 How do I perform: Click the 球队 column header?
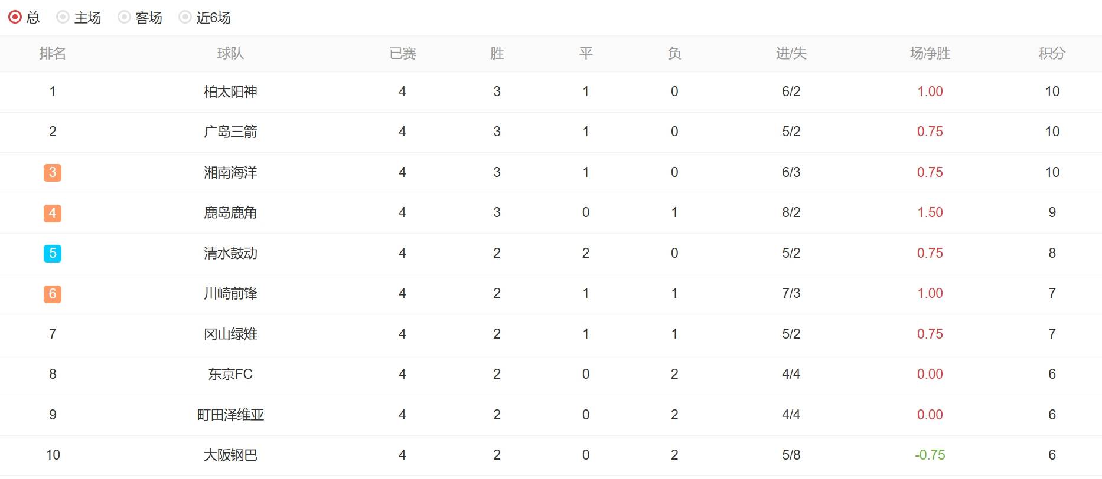tap(230, 54)
